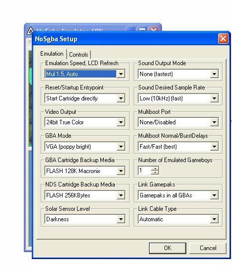
Task: Expand GBA Cartridge Backup Media dropdown
Action: tap(121, 171)
